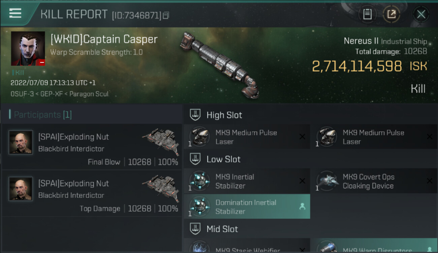Close the kill report window
Viewport: 438px width, 253px height.
[x=421, y=14]
